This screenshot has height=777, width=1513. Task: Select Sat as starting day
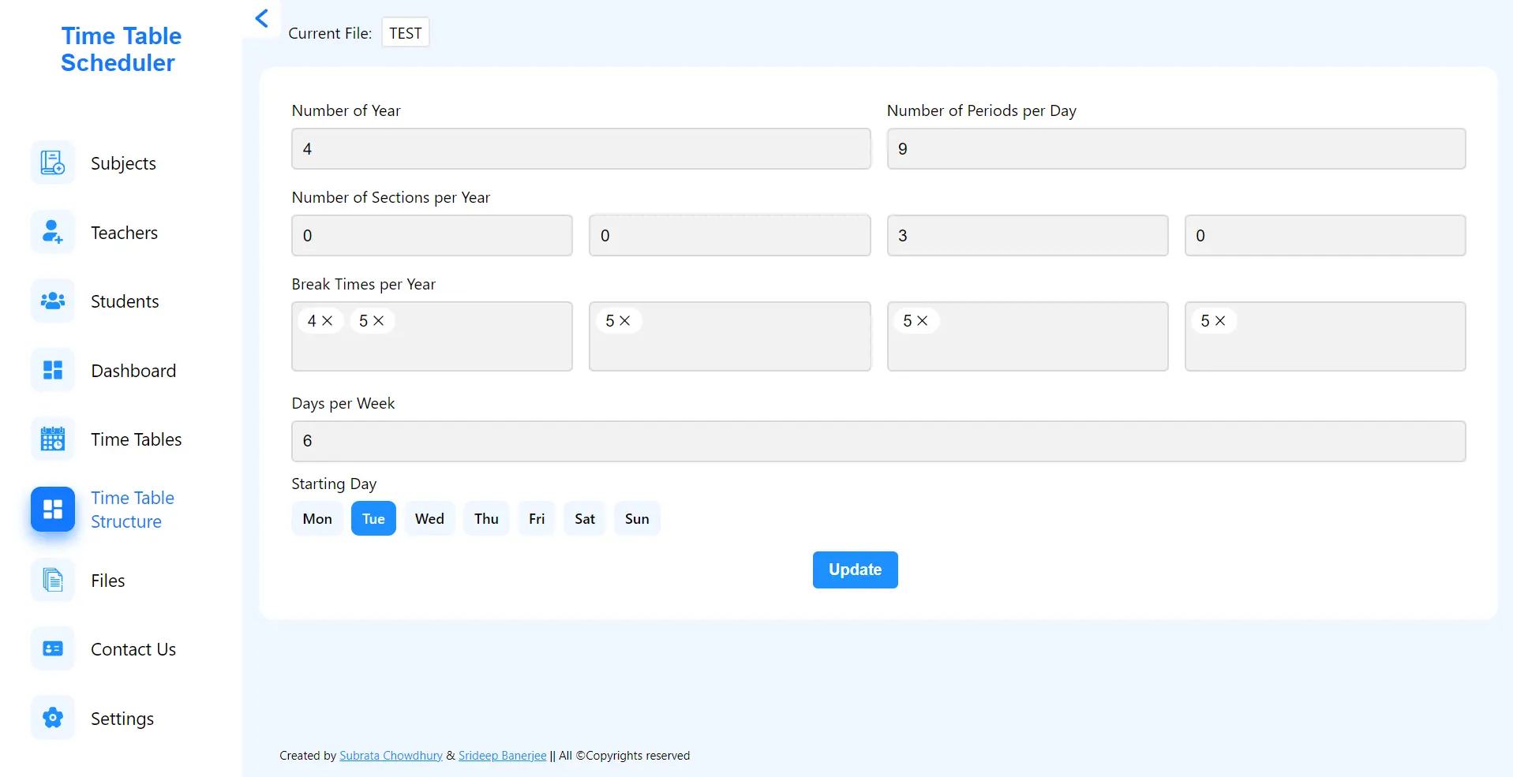[585, 518]
